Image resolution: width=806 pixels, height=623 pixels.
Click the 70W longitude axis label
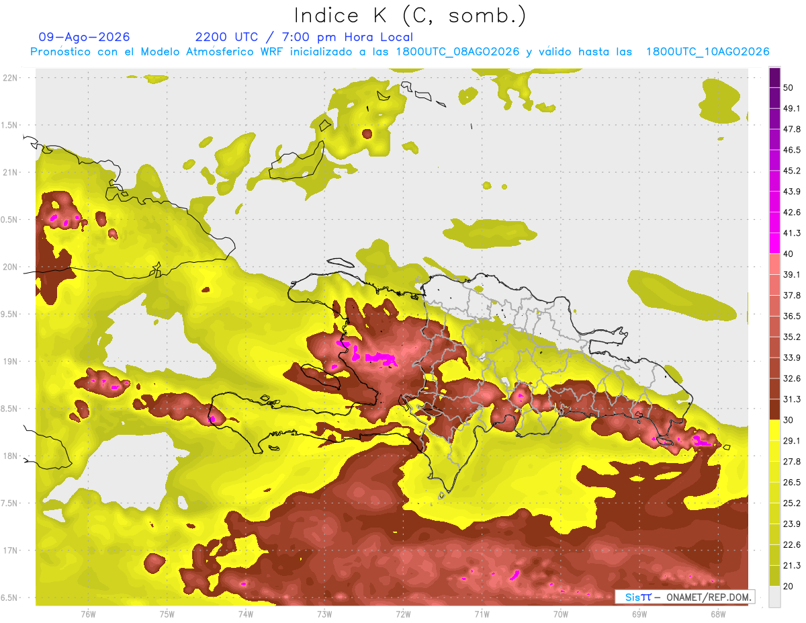(561, 614)
